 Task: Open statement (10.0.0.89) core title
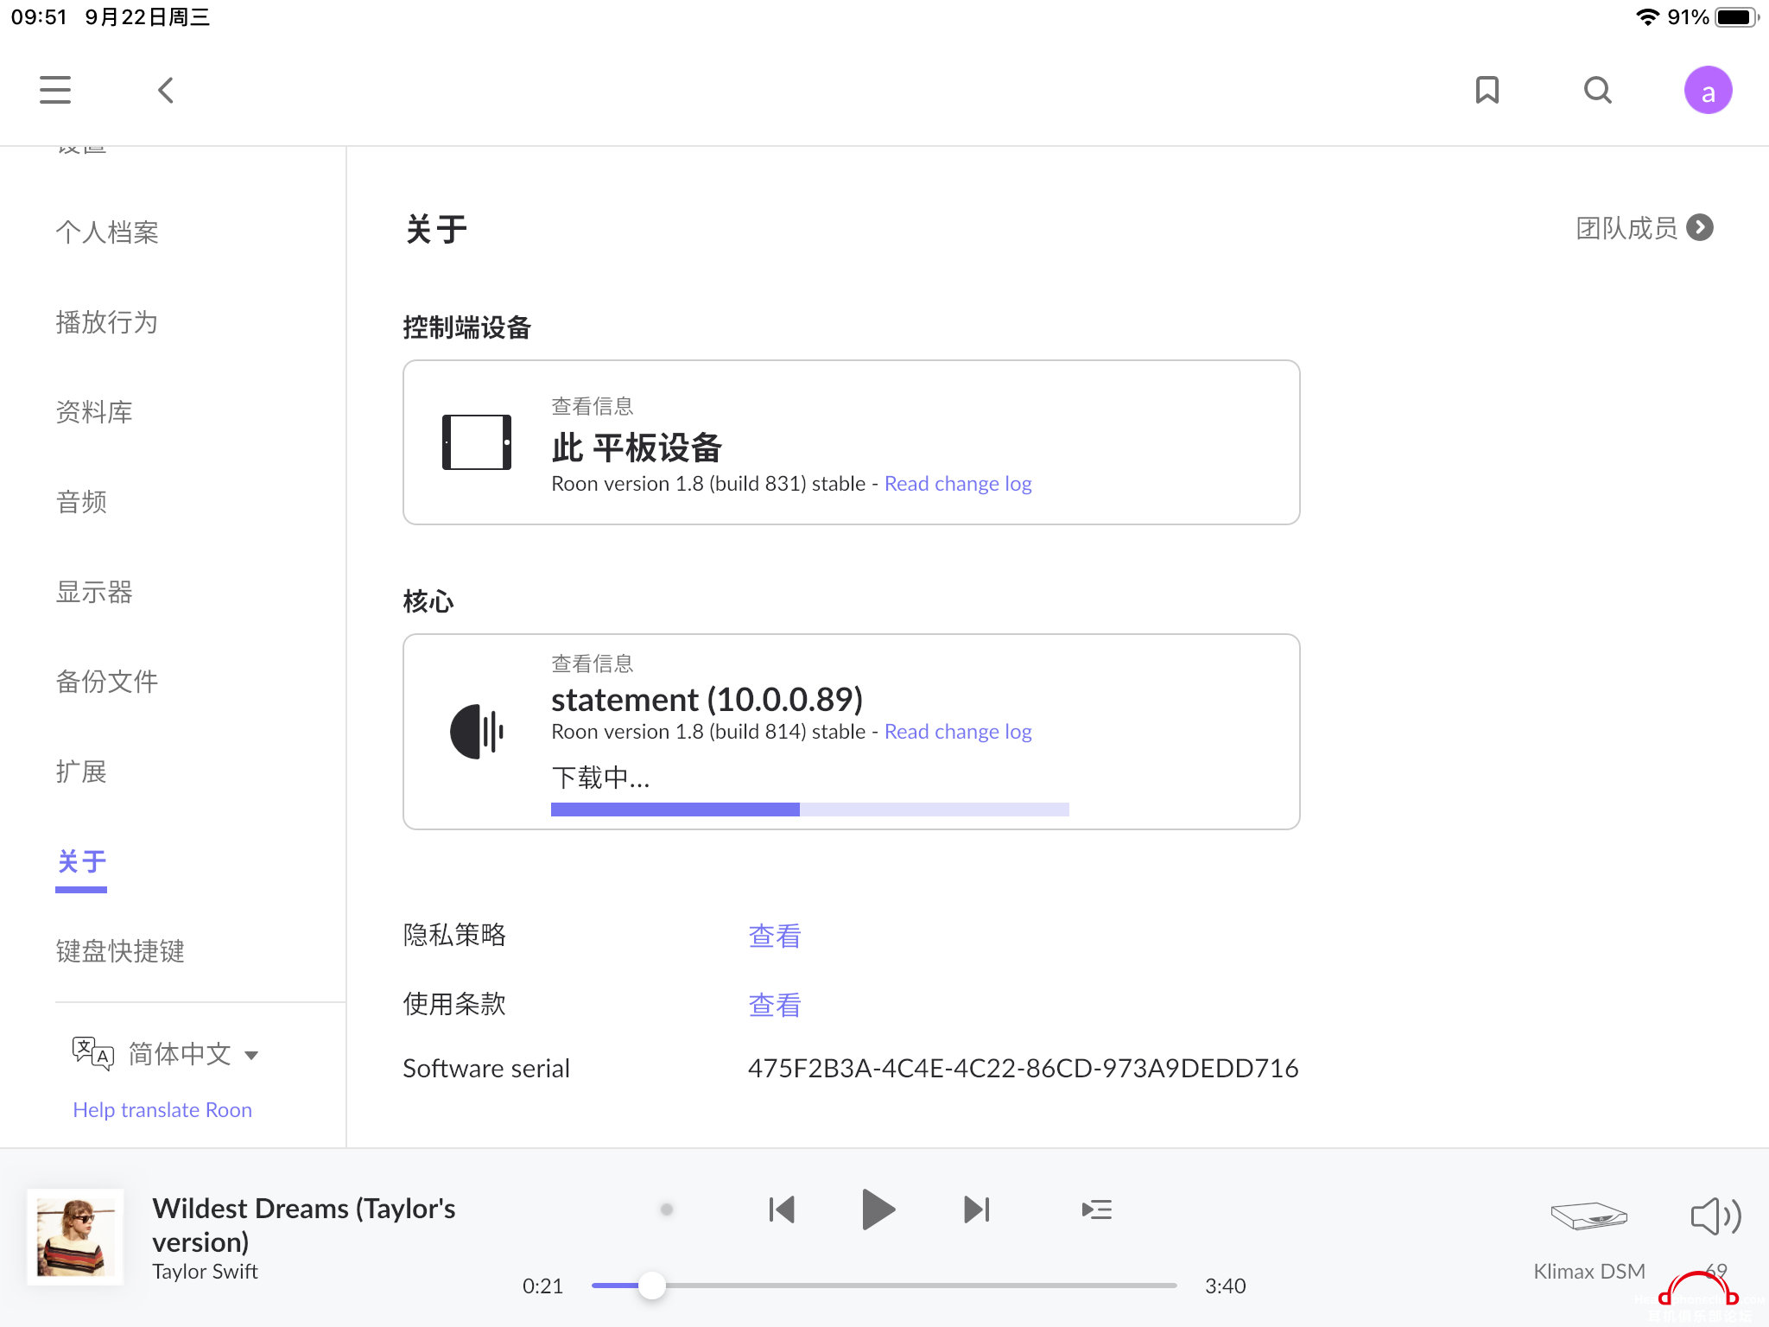(x=707, y=699)
